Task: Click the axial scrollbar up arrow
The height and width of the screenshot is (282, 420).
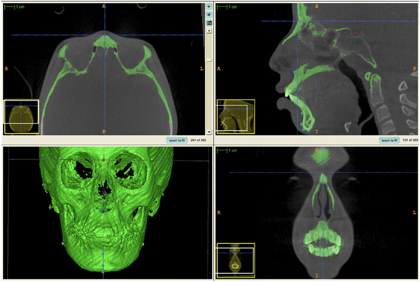Action: [209, 30]
